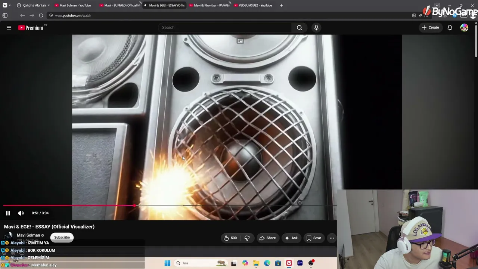Screen dimensions: 478x269
Task: Open a new browser tab
Action: [x=281, y=5]
